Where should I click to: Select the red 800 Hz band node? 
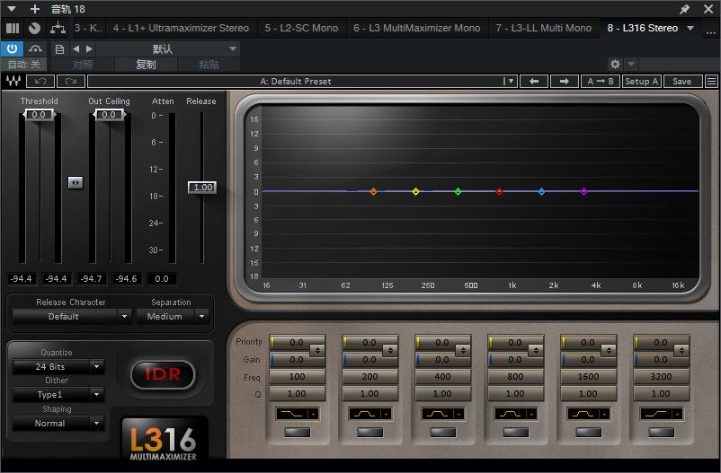[499, 191]
